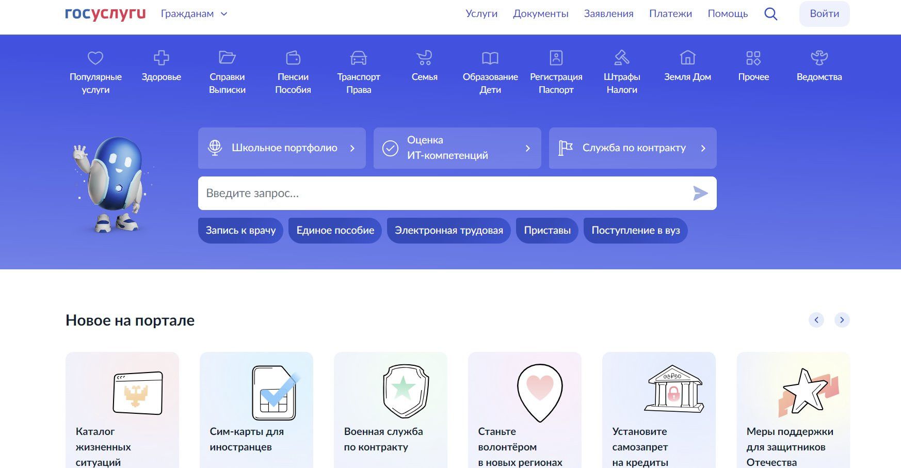Open the Услуги menu item
Viewport: 901px width, 468px height.
481,14
